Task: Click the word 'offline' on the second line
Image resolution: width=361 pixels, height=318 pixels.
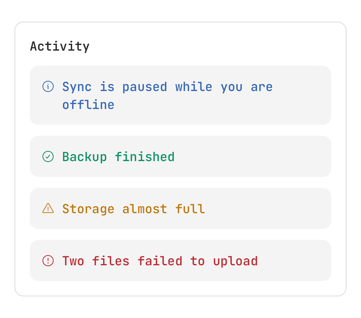Action: [x=88, y=105]
